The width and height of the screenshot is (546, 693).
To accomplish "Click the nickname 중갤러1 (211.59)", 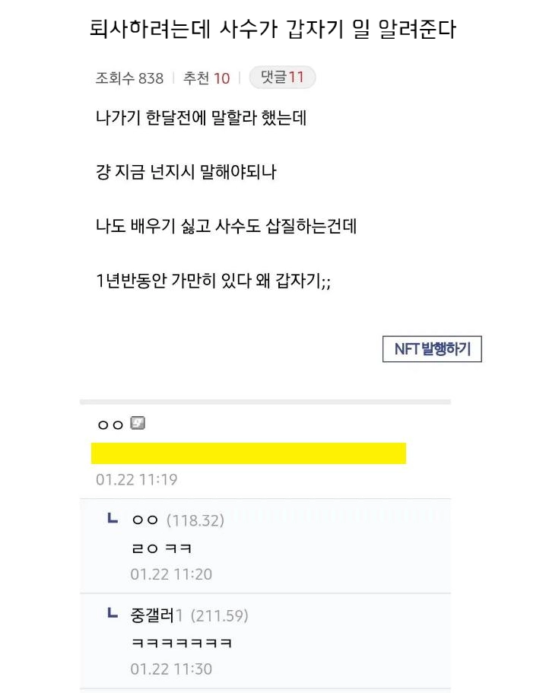I will [189, 615].
